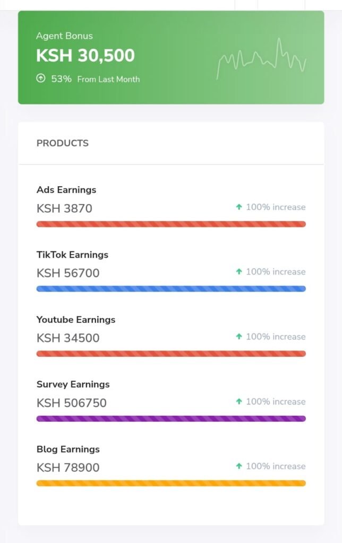Click the orange Blog Earnings progress bar
The width and height of the screenshot is (342, 543).
(x=171, y=483)
